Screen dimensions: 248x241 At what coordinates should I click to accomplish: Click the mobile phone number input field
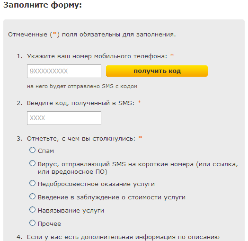coord(64,71)
